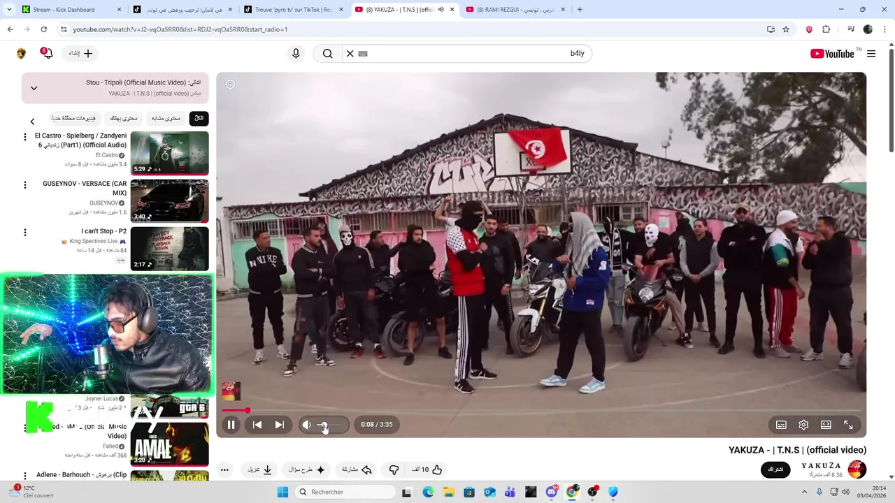Switch to RAMI REZGUI YouTube tab

[517, 10]
